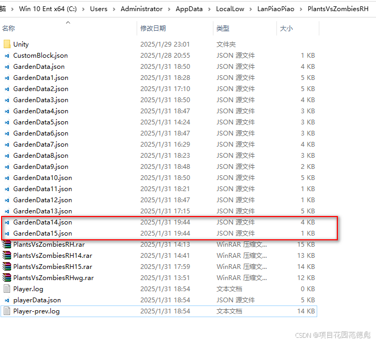Click date 2025/1/28 20:55 of CustomBlock.json
Screen dimensions: 376x342
coord(165,56)
